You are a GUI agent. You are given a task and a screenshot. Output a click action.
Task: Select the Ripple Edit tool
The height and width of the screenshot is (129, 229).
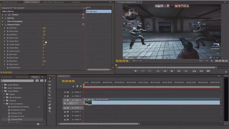point(50,85)
